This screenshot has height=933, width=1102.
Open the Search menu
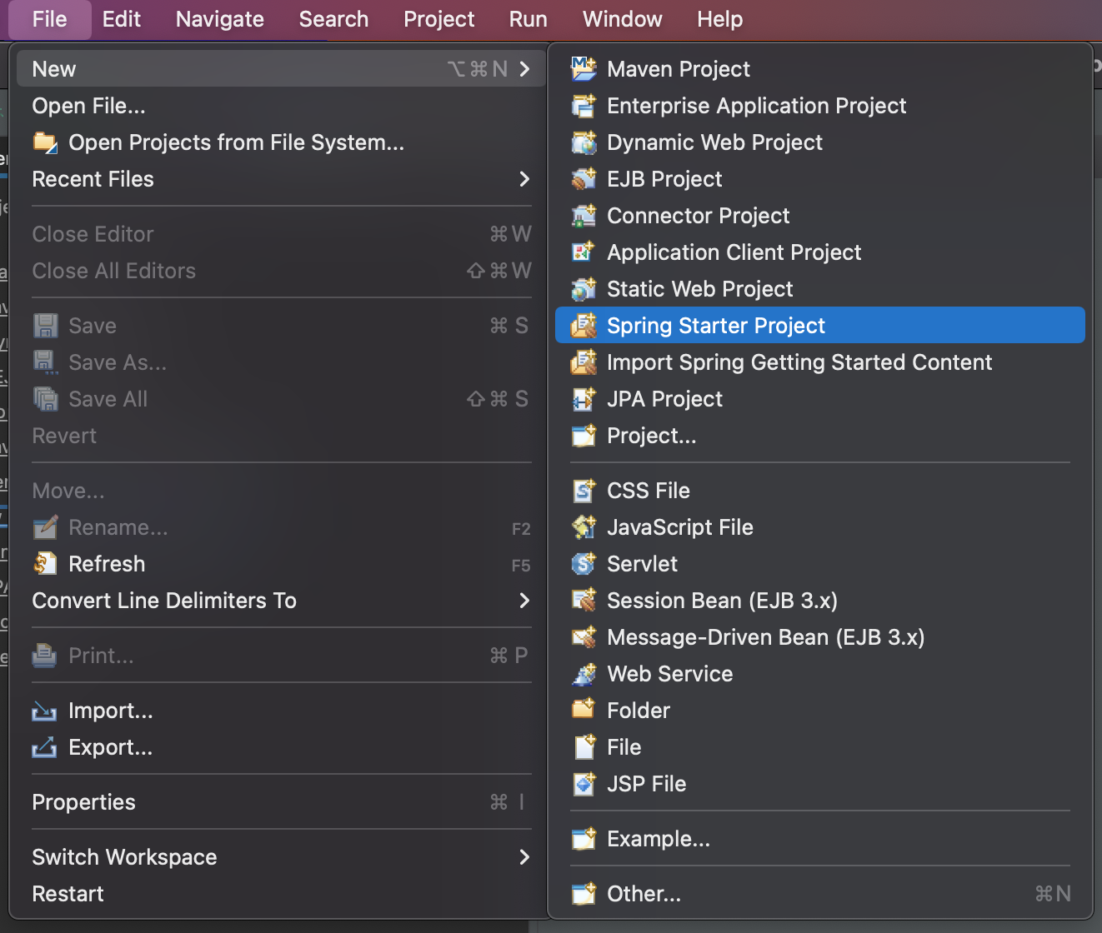click(x=333, y=18)
